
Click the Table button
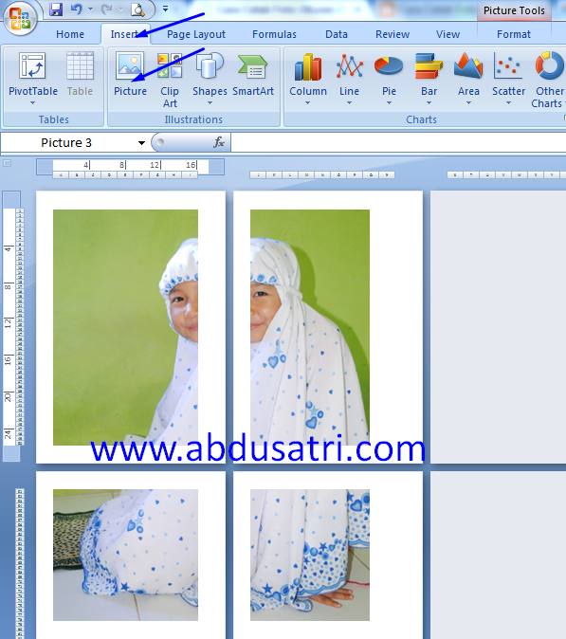80,75
